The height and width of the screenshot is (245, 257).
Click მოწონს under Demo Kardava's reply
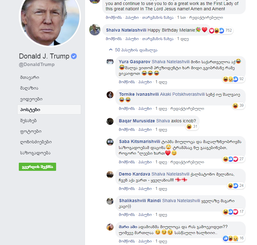[x=127, y=189]
